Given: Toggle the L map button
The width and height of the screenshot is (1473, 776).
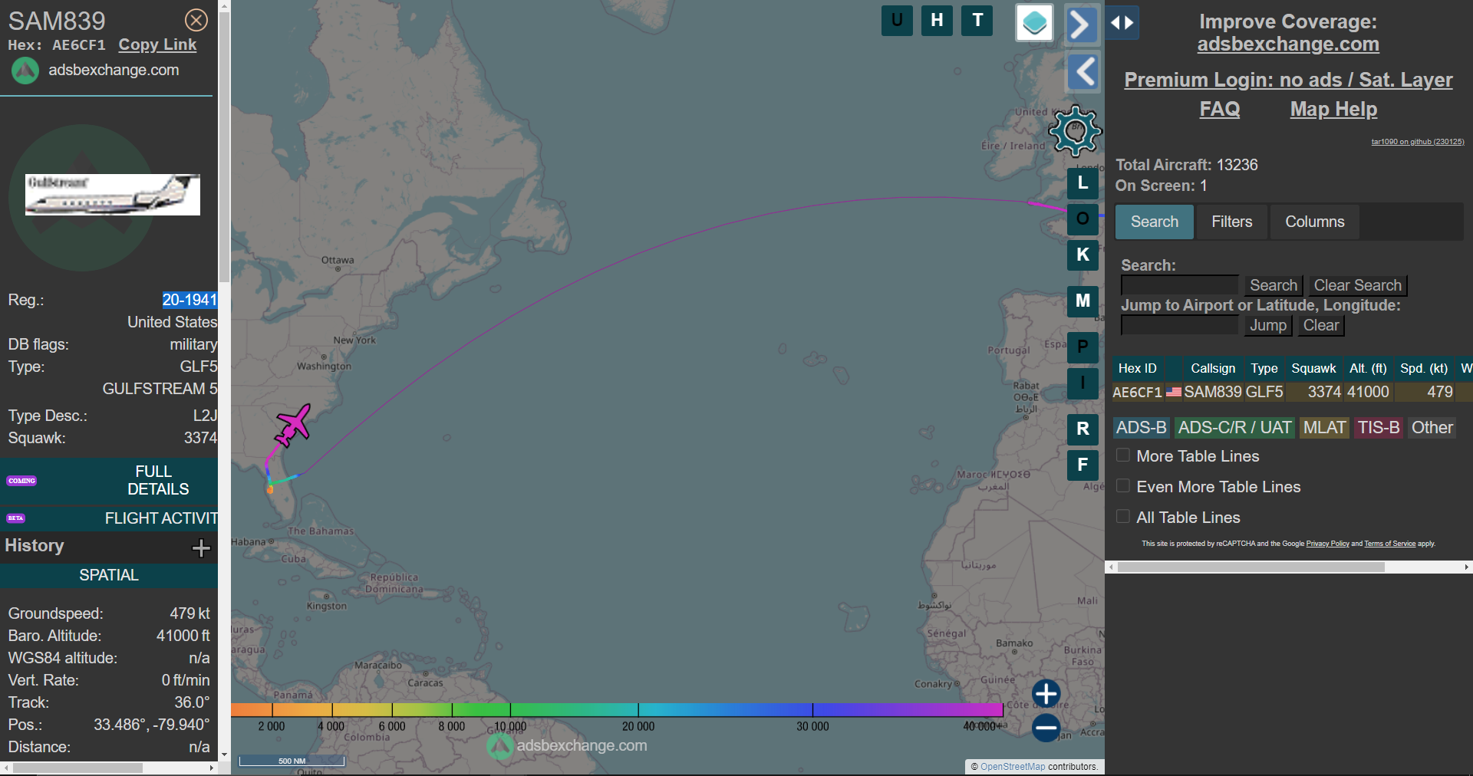Looking at the screenshot, I should pos(1083,182).
